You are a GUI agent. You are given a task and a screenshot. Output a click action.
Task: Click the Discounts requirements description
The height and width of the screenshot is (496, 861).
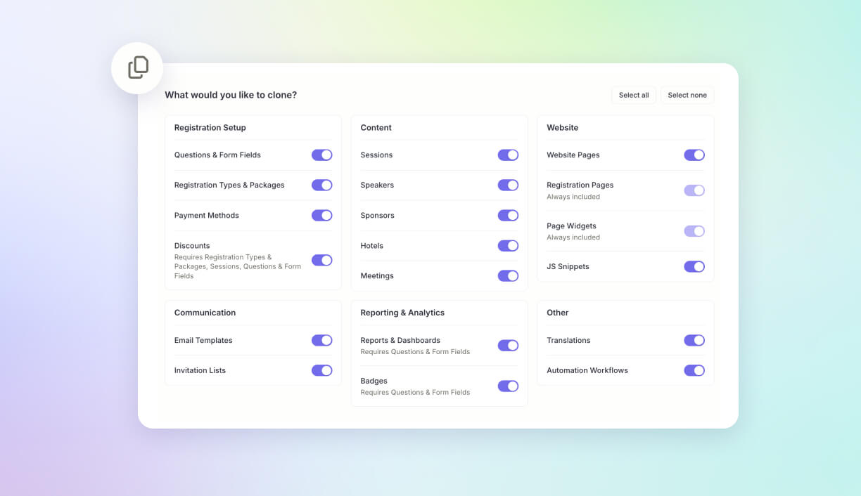238,267
